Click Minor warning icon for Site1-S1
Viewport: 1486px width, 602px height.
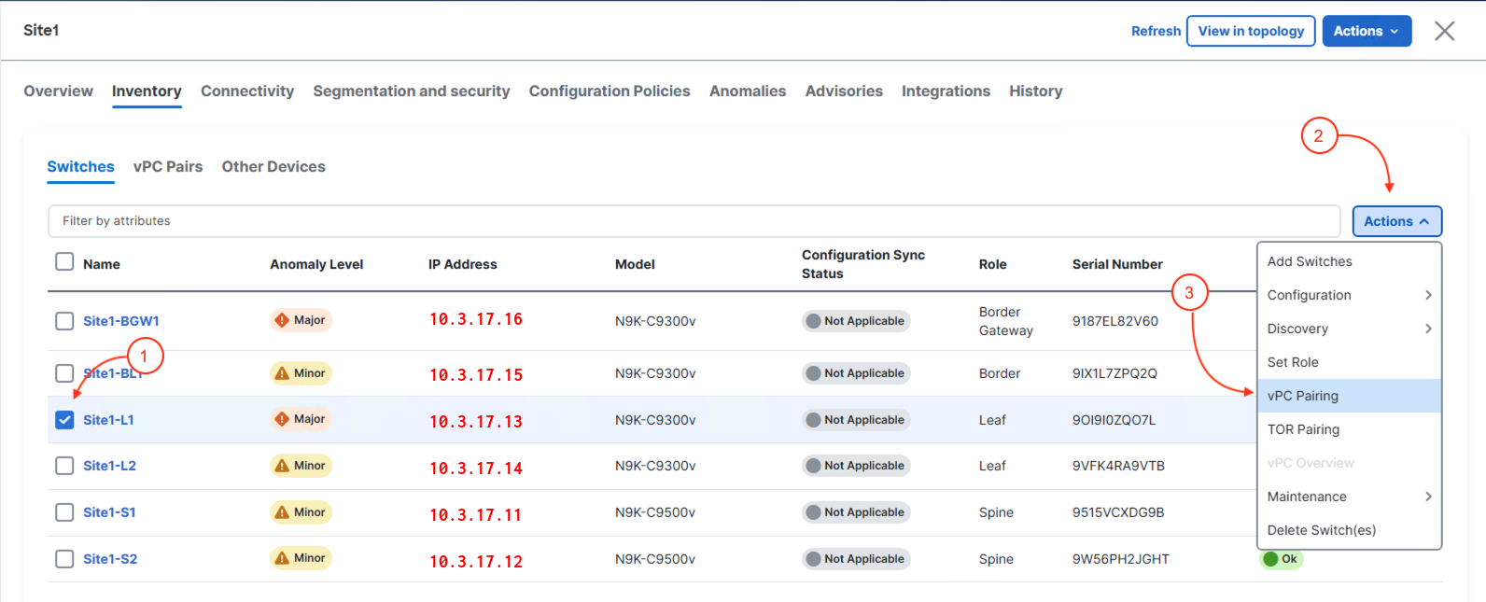(282, 512)
